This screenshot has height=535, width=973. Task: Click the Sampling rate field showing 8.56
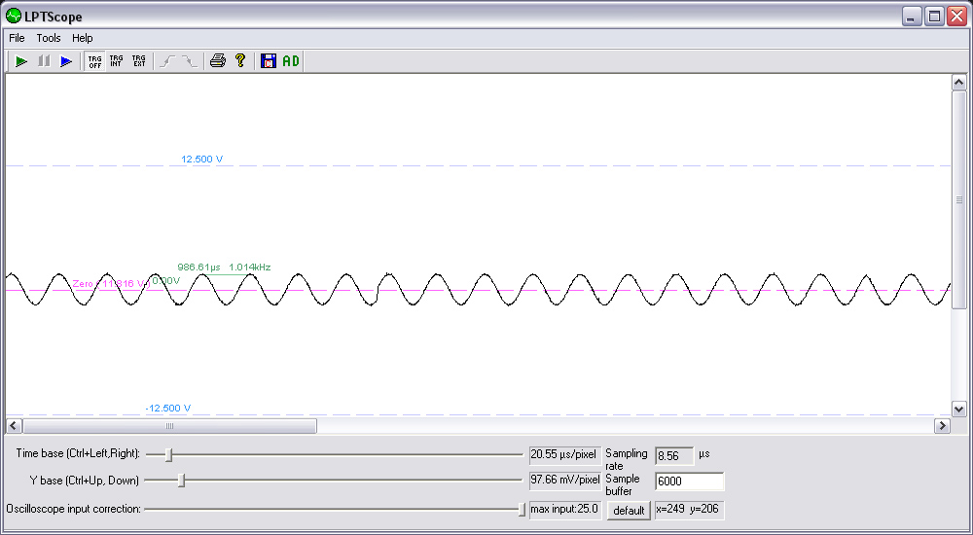point(673,456)
